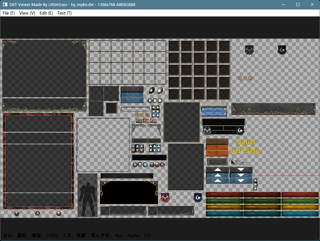Click the black crescent moon shield at top right
Screen dimensions: 320x241
(282, 50)
